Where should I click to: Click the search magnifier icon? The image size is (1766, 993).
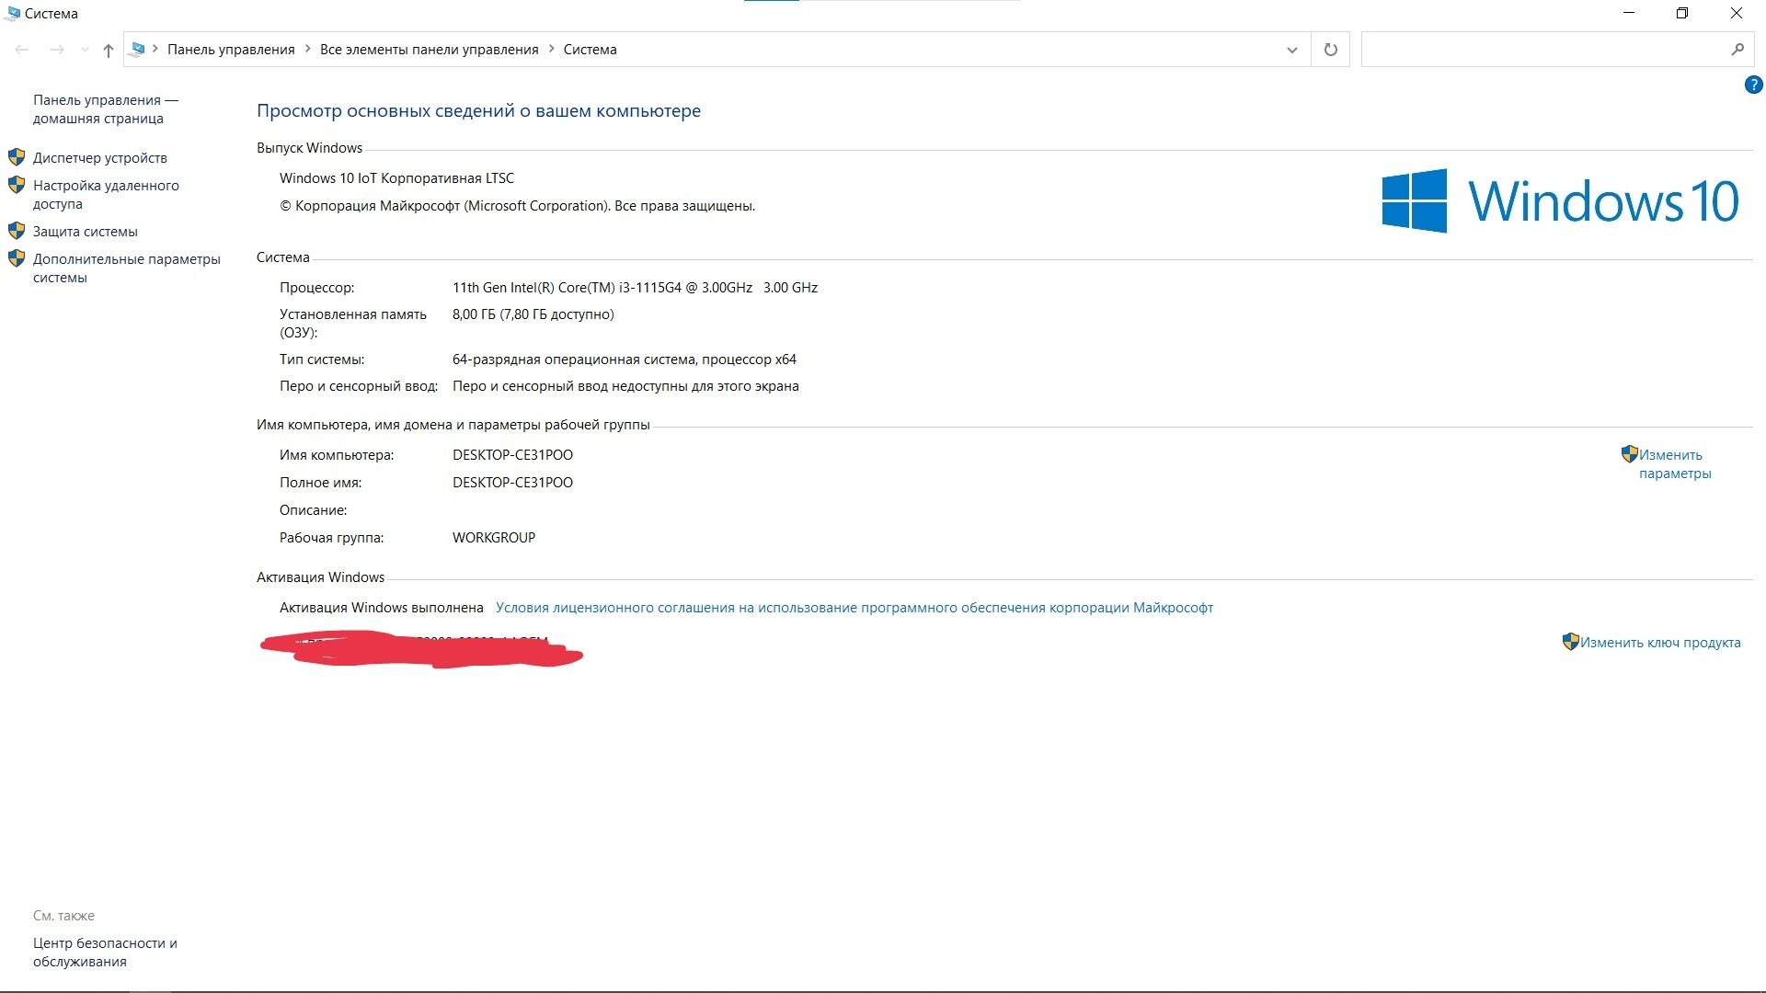pos(1737,50)
